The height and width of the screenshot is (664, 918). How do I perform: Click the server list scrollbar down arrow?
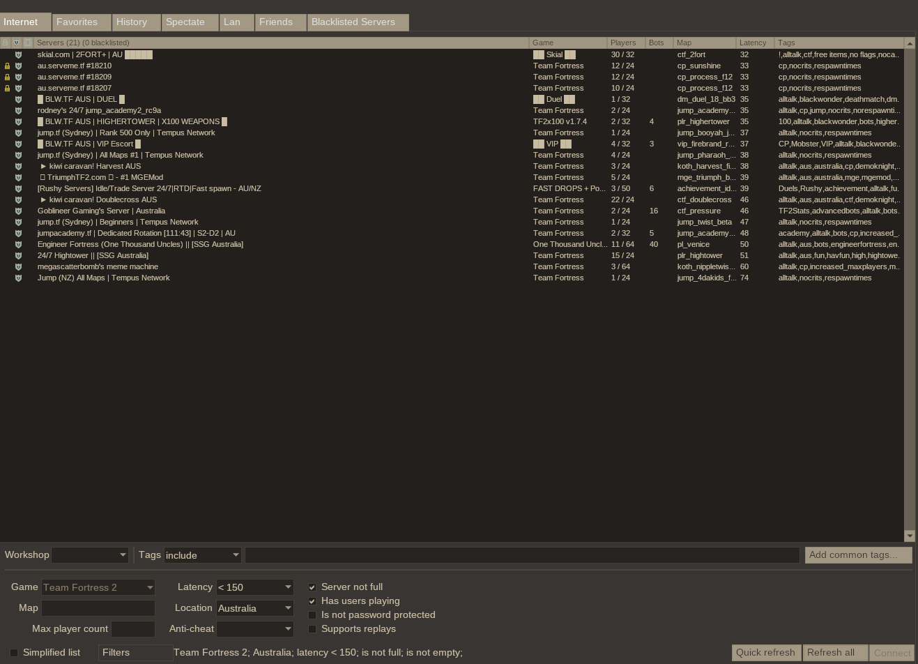click(910, 536)
